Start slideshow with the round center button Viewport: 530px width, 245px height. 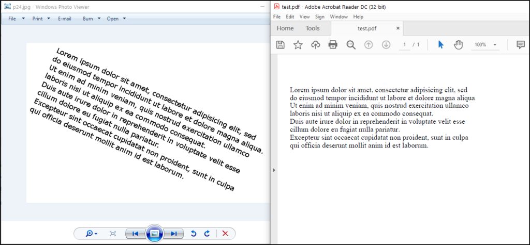pos(154,234)
